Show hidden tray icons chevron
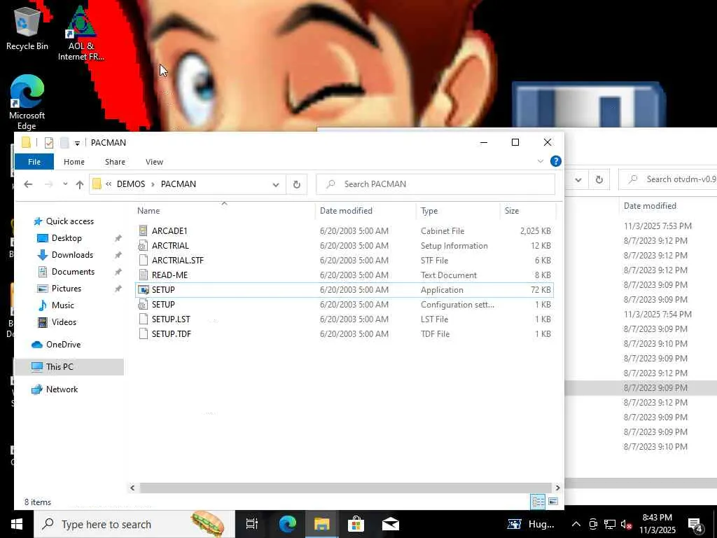 (x=576, y=524)
